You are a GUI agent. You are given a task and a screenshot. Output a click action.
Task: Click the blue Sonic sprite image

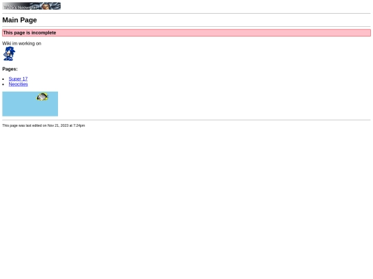coord(9,53)
